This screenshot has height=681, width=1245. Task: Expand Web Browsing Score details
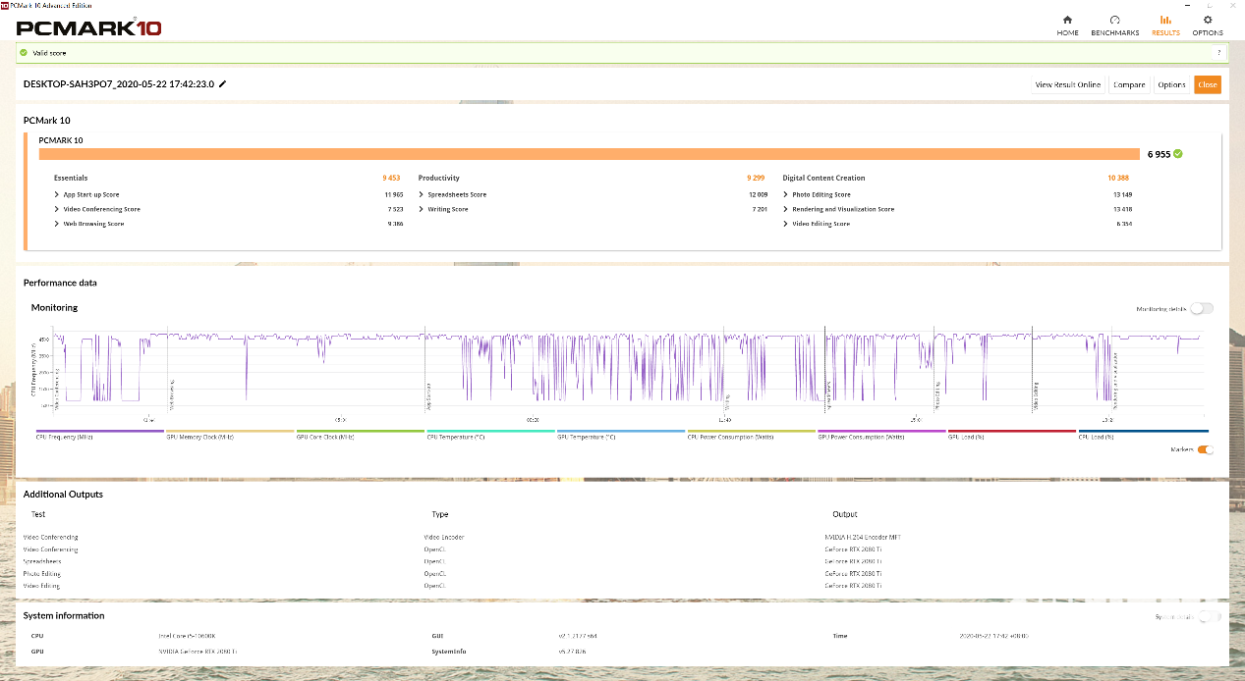tap(56, 224)
